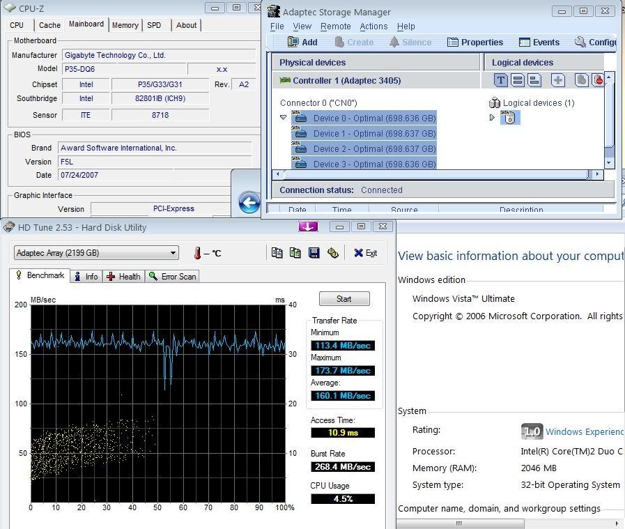Click Controller 1 (Adaptec 3405) header
Screen dimensions: 625x529
pos(346,81)
